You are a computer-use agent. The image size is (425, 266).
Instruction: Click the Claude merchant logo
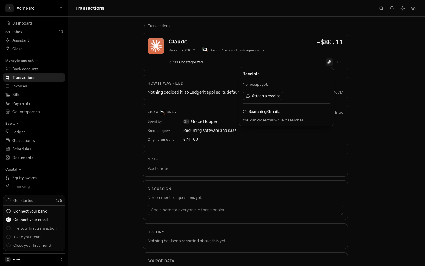pos(156,46)
